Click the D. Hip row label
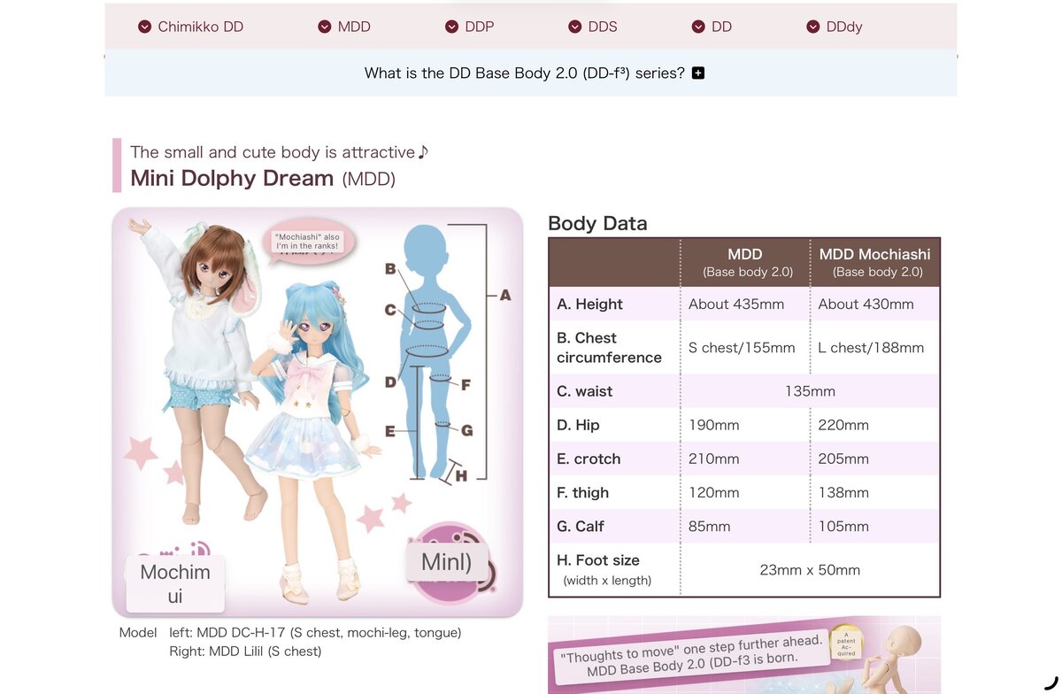Screen dimensions: 1062x694 (x=578, y=425)
